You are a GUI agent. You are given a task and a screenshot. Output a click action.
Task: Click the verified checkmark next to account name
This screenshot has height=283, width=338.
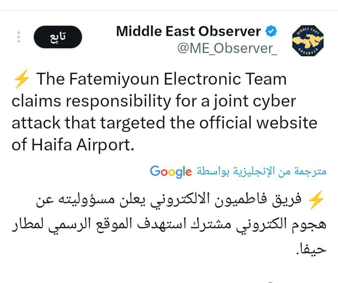point(271,31)
